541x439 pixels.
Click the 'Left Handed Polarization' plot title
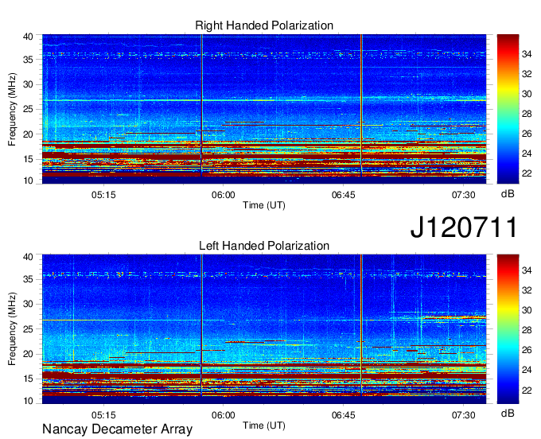pyautogui.click(x=264, y=246)
